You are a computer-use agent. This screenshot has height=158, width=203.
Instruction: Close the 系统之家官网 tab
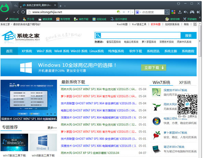(55, 5)
